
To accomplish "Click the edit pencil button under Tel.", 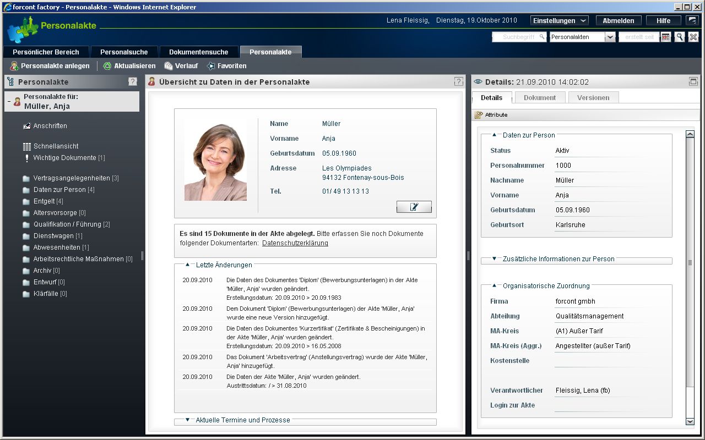I will coord(414,207).
